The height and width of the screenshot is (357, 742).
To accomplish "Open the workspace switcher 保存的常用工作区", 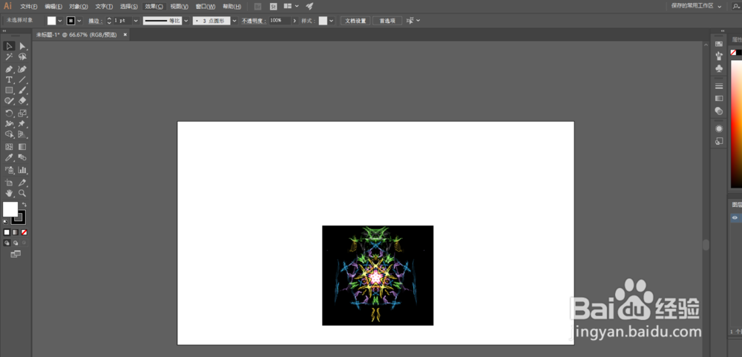I will 696,6.
